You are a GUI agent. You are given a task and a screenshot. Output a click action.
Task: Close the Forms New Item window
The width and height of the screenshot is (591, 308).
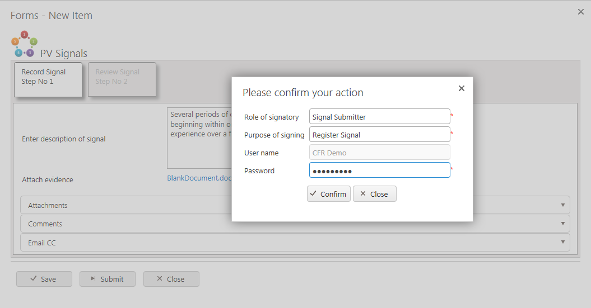pos(581,12)
